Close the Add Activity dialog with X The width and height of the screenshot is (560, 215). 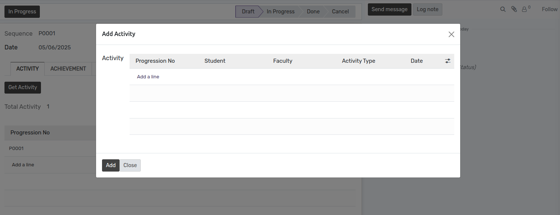(451, 35)
